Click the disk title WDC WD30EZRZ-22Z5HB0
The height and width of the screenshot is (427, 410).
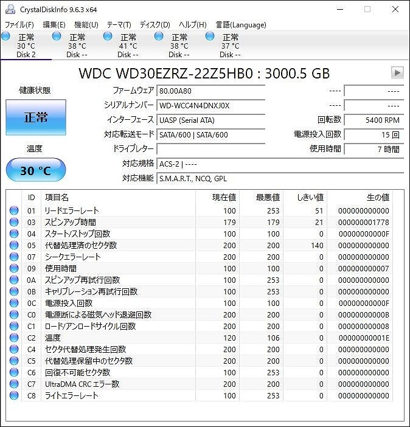(x=166, y=74)
